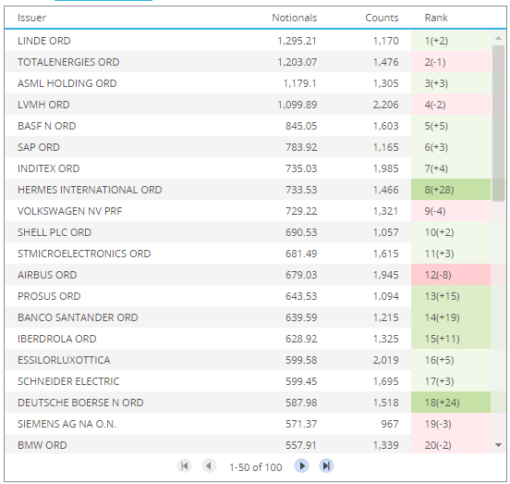Click the scrollbar up arrow

point(498,39)
